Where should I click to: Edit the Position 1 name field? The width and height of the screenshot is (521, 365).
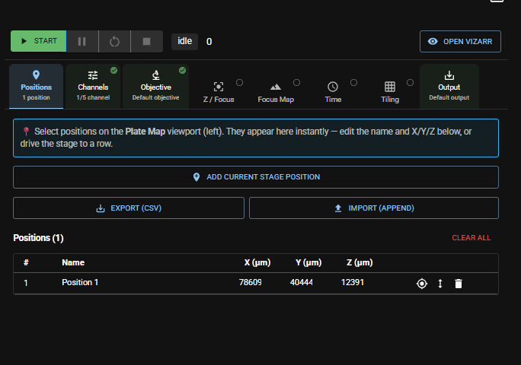(x=80, y=282)
